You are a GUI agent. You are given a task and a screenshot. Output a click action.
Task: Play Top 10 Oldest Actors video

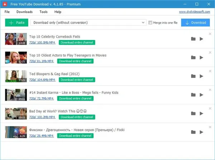tap(201, 58)
